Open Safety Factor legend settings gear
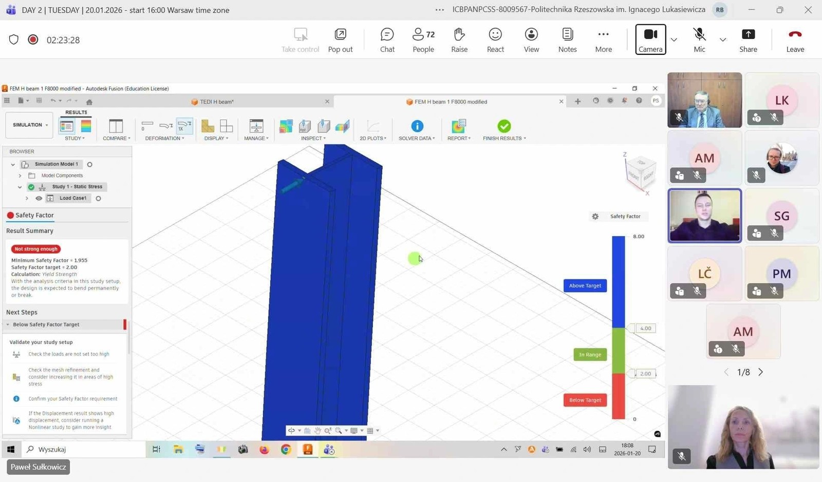822x482 pixels. tap(595, 217)
